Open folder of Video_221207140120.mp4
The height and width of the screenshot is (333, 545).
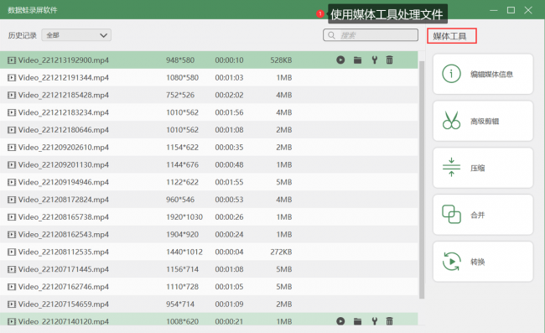click(357, 321)
